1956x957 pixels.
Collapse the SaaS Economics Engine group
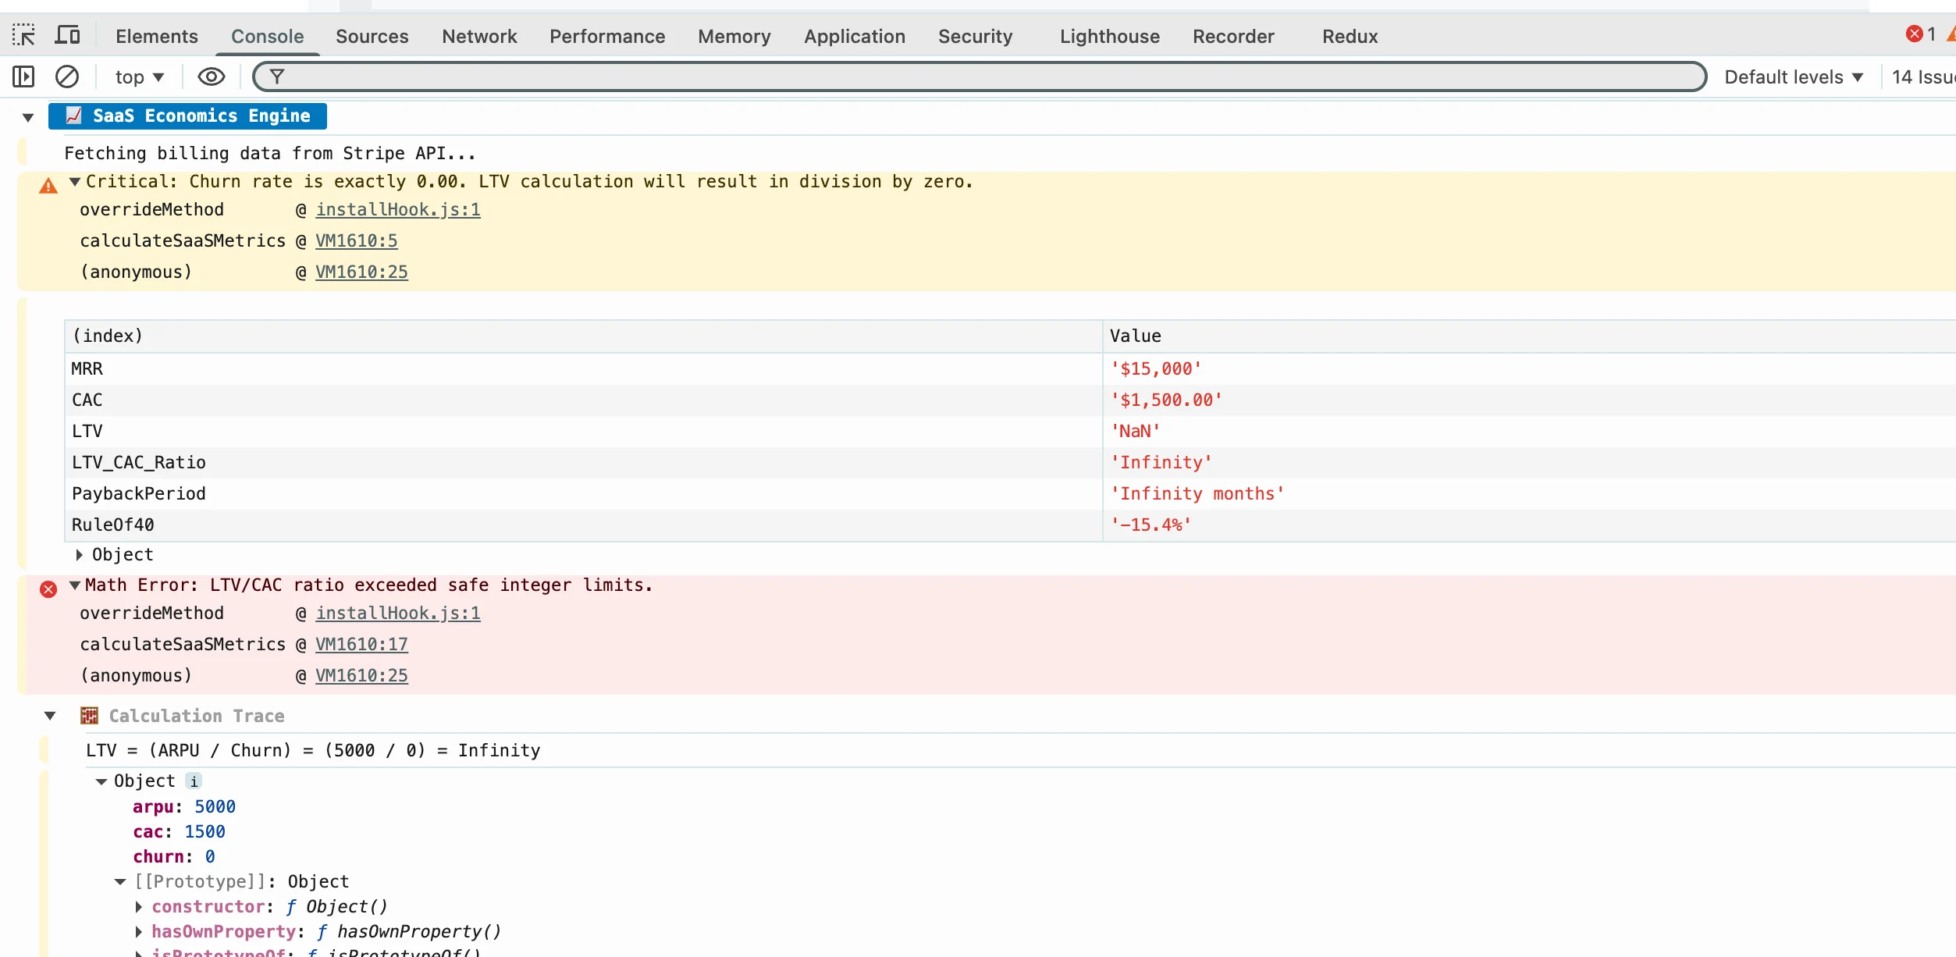pyautogui.click(x=28, y=117)
